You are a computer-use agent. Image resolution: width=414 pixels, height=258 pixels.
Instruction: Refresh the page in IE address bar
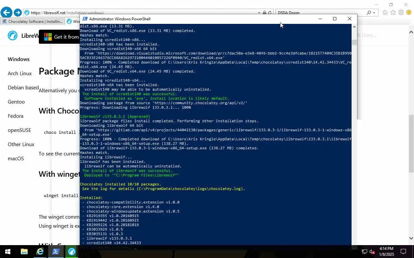[x=270, y=13]
